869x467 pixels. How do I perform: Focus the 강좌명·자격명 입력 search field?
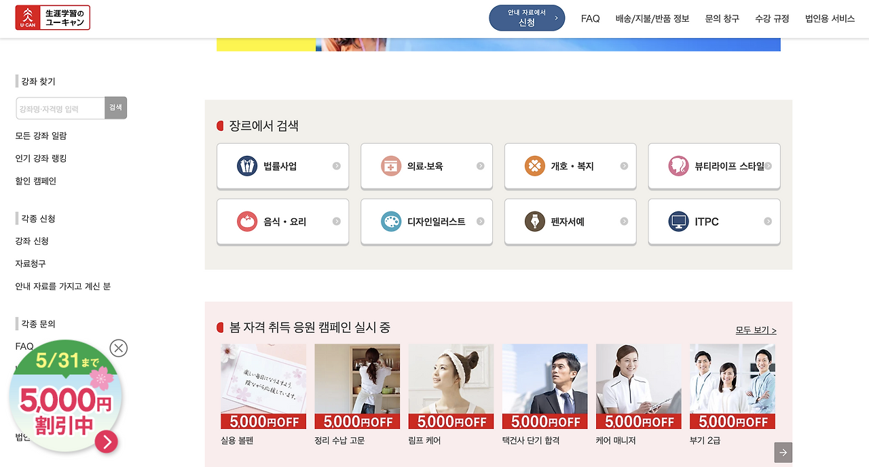click(x=60, y=108)
